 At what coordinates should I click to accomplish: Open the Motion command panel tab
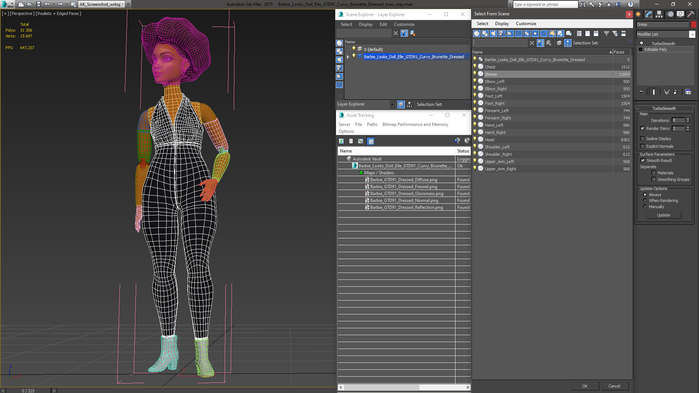pyautogui.click(x=670, y=14)
